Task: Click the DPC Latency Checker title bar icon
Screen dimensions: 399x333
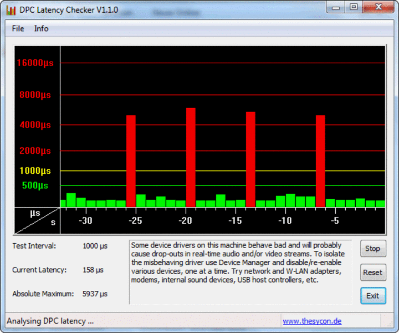Action: (11, 10)
